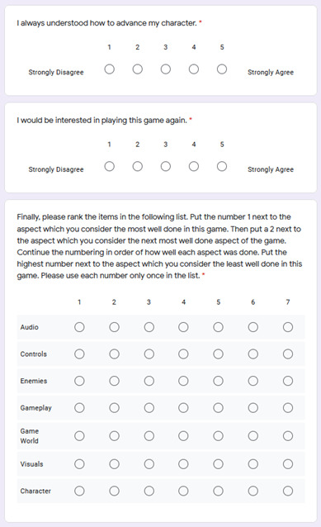
Task: Rank Game World as number 2
Action: coord(114,436)
